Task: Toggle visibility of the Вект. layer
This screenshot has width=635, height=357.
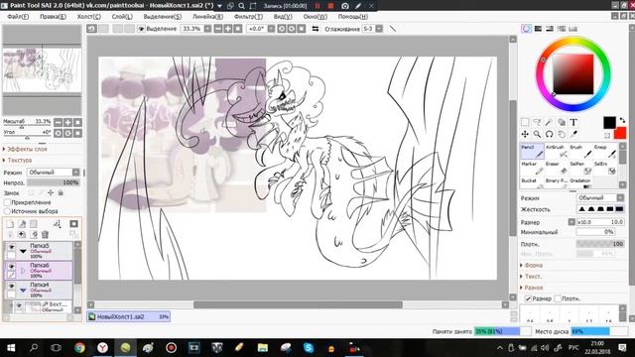Action: tap(19, 306)
